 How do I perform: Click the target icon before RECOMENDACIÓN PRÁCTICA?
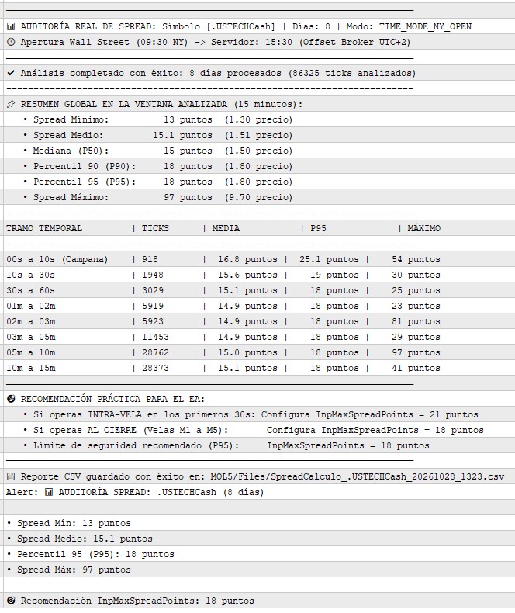pos(11,399)
